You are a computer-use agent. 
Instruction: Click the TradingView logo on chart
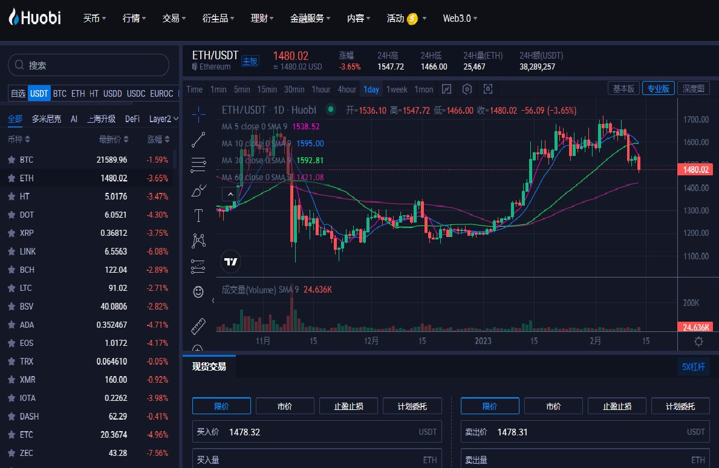coord(230,262)
